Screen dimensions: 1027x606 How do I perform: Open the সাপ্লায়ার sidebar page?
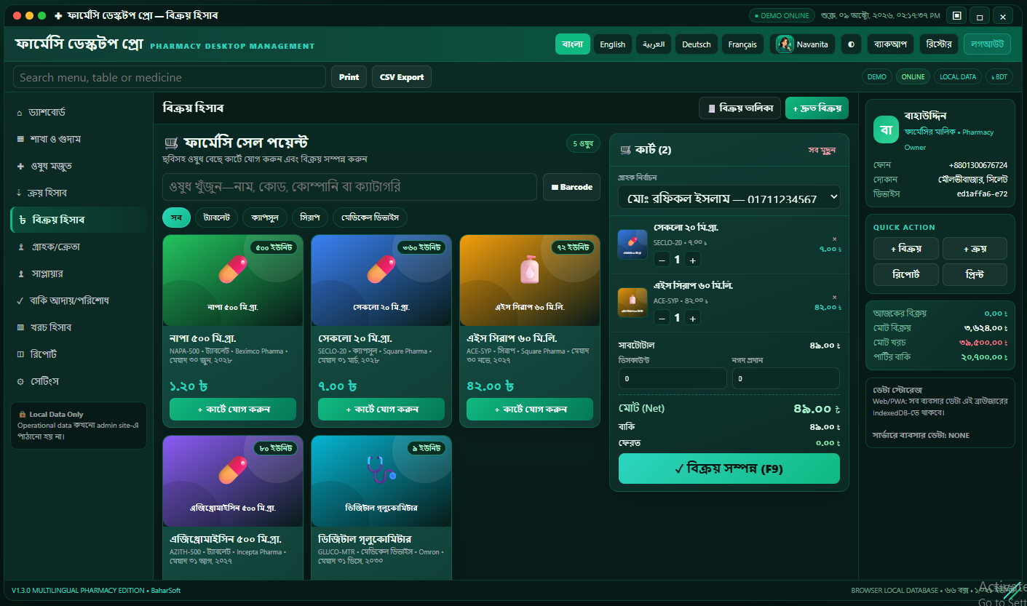tap(79, 274)
